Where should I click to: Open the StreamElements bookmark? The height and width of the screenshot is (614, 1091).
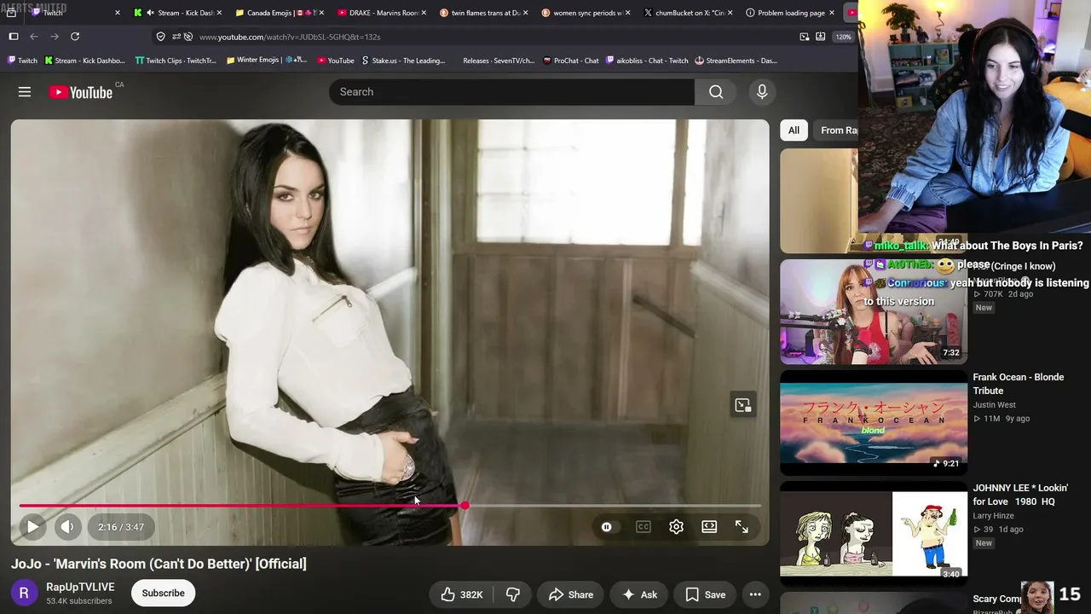click(736, 61)
